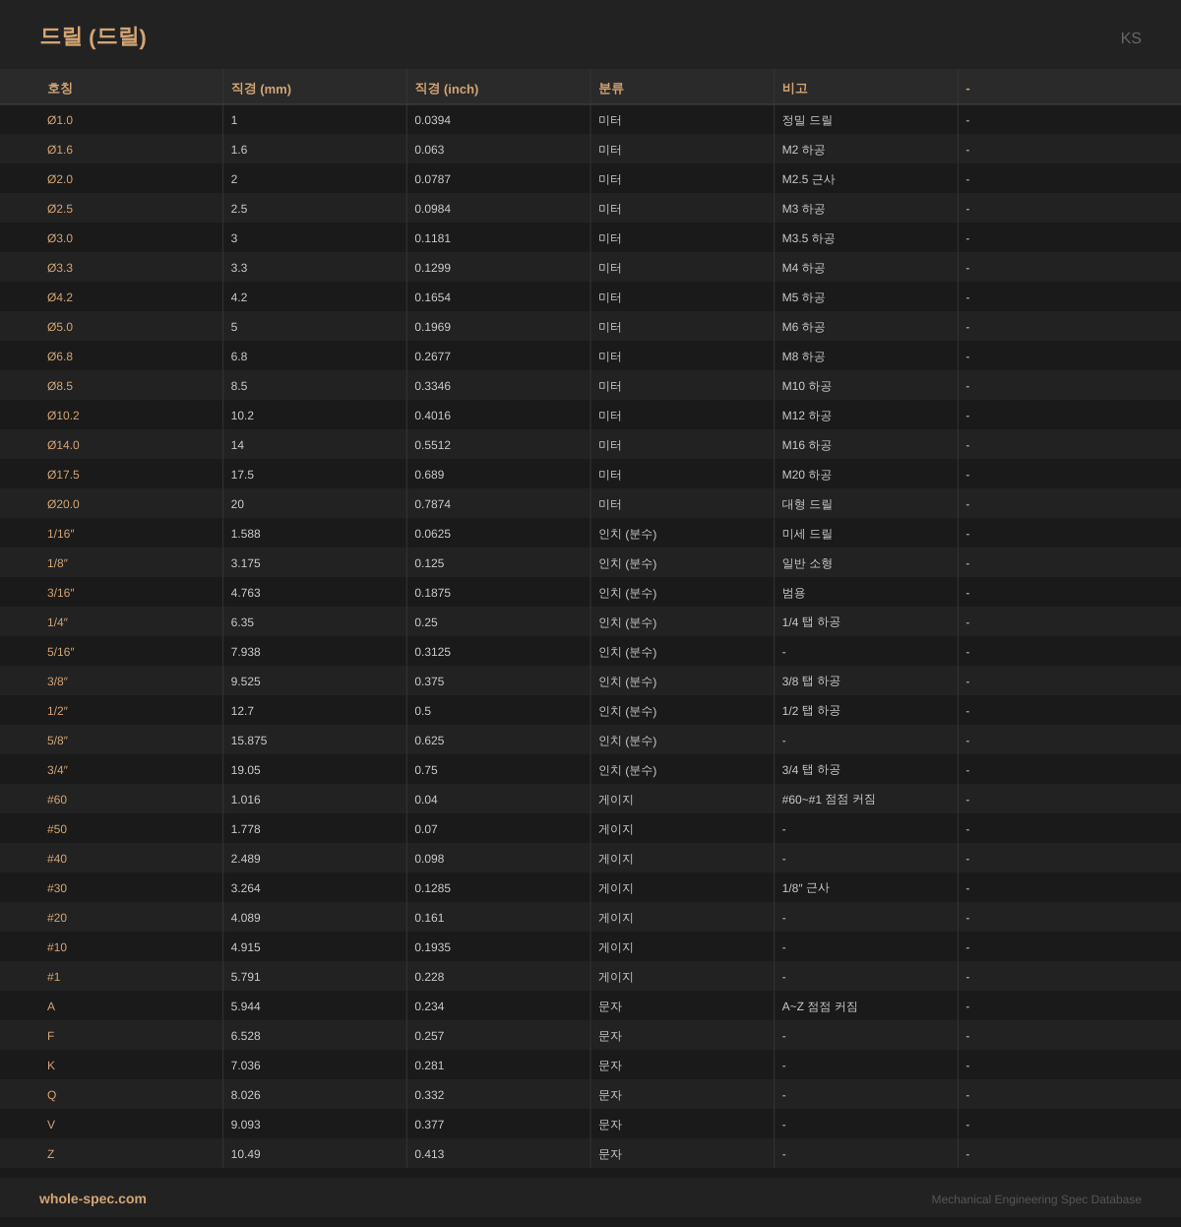
Task: Click the 0.7874 inch diameter cell
Action: coord(432,504)
